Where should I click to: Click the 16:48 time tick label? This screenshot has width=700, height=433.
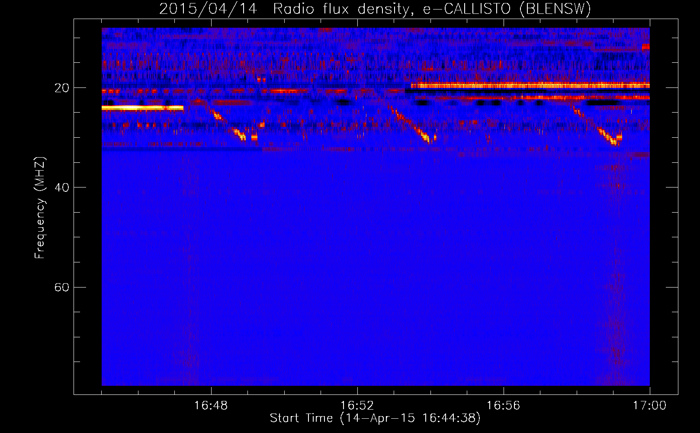(x=211, y=406)
